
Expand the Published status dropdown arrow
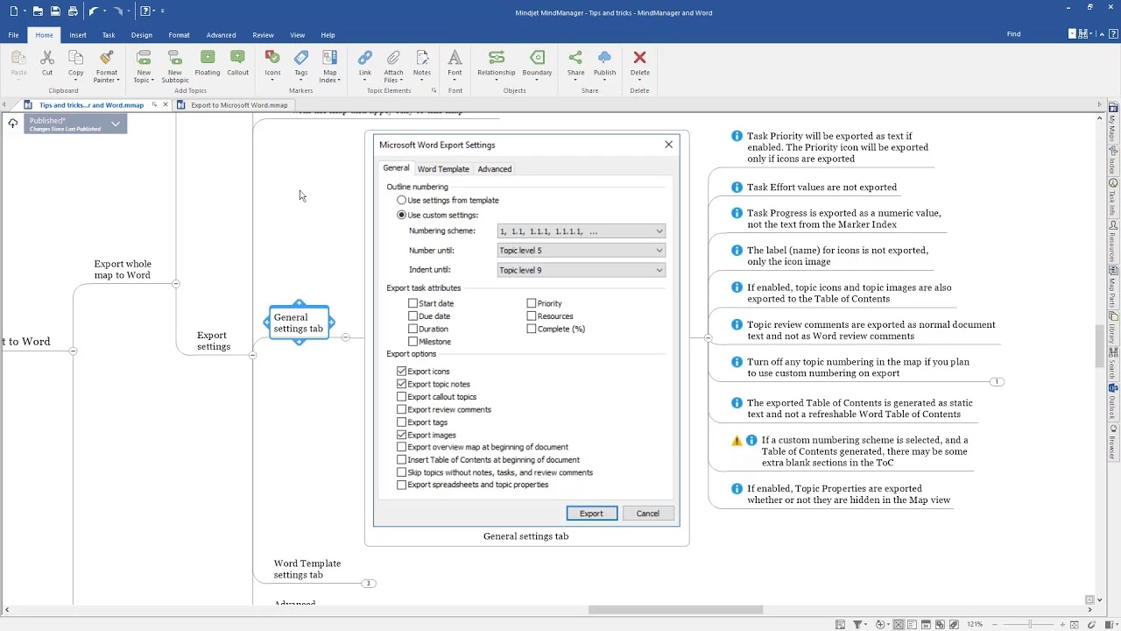pyautogui.click(x=115, y=124)
